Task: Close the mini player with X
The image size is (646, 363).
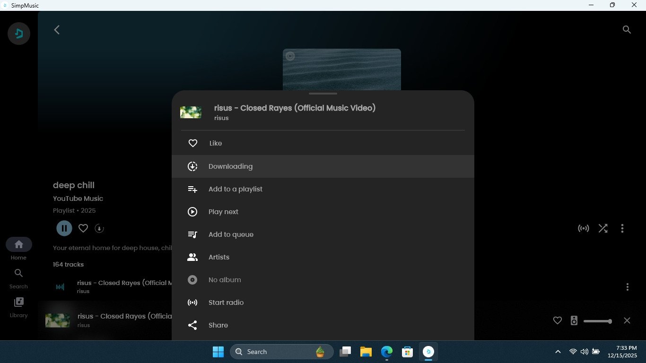Action: point(627,321)
